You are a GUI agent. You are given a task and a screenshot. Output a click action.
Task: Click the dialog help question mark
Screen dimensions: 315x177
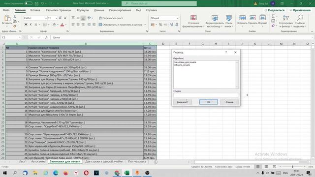point(226,53)
